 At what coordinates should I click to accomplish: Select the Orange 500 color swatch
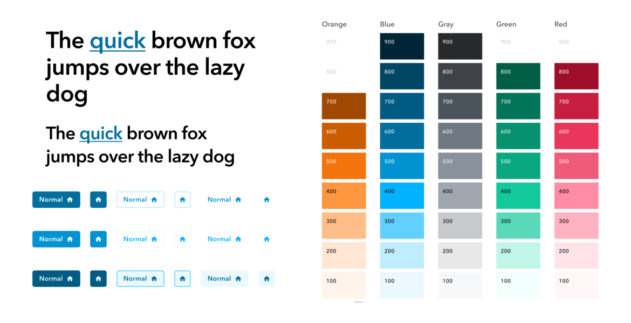(x=344, y=165)
